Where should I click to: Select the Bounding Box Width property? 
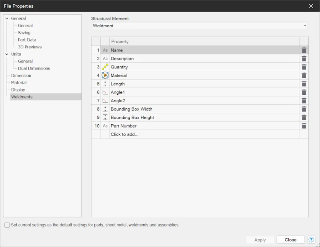(204, 109)
